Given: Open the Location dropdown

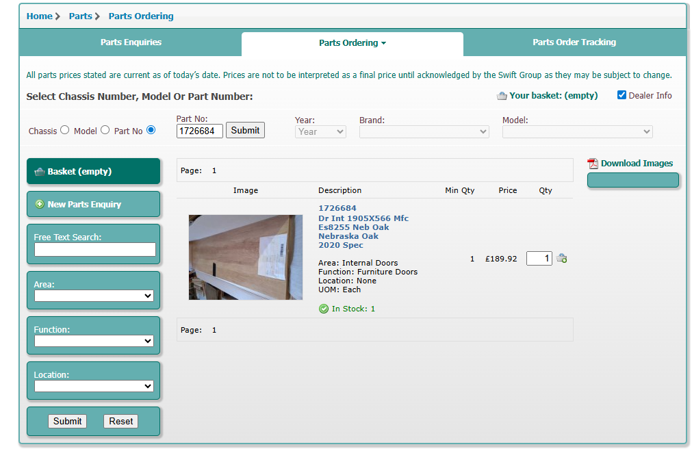Looking at the screenshot, I should tap(94, 386).
